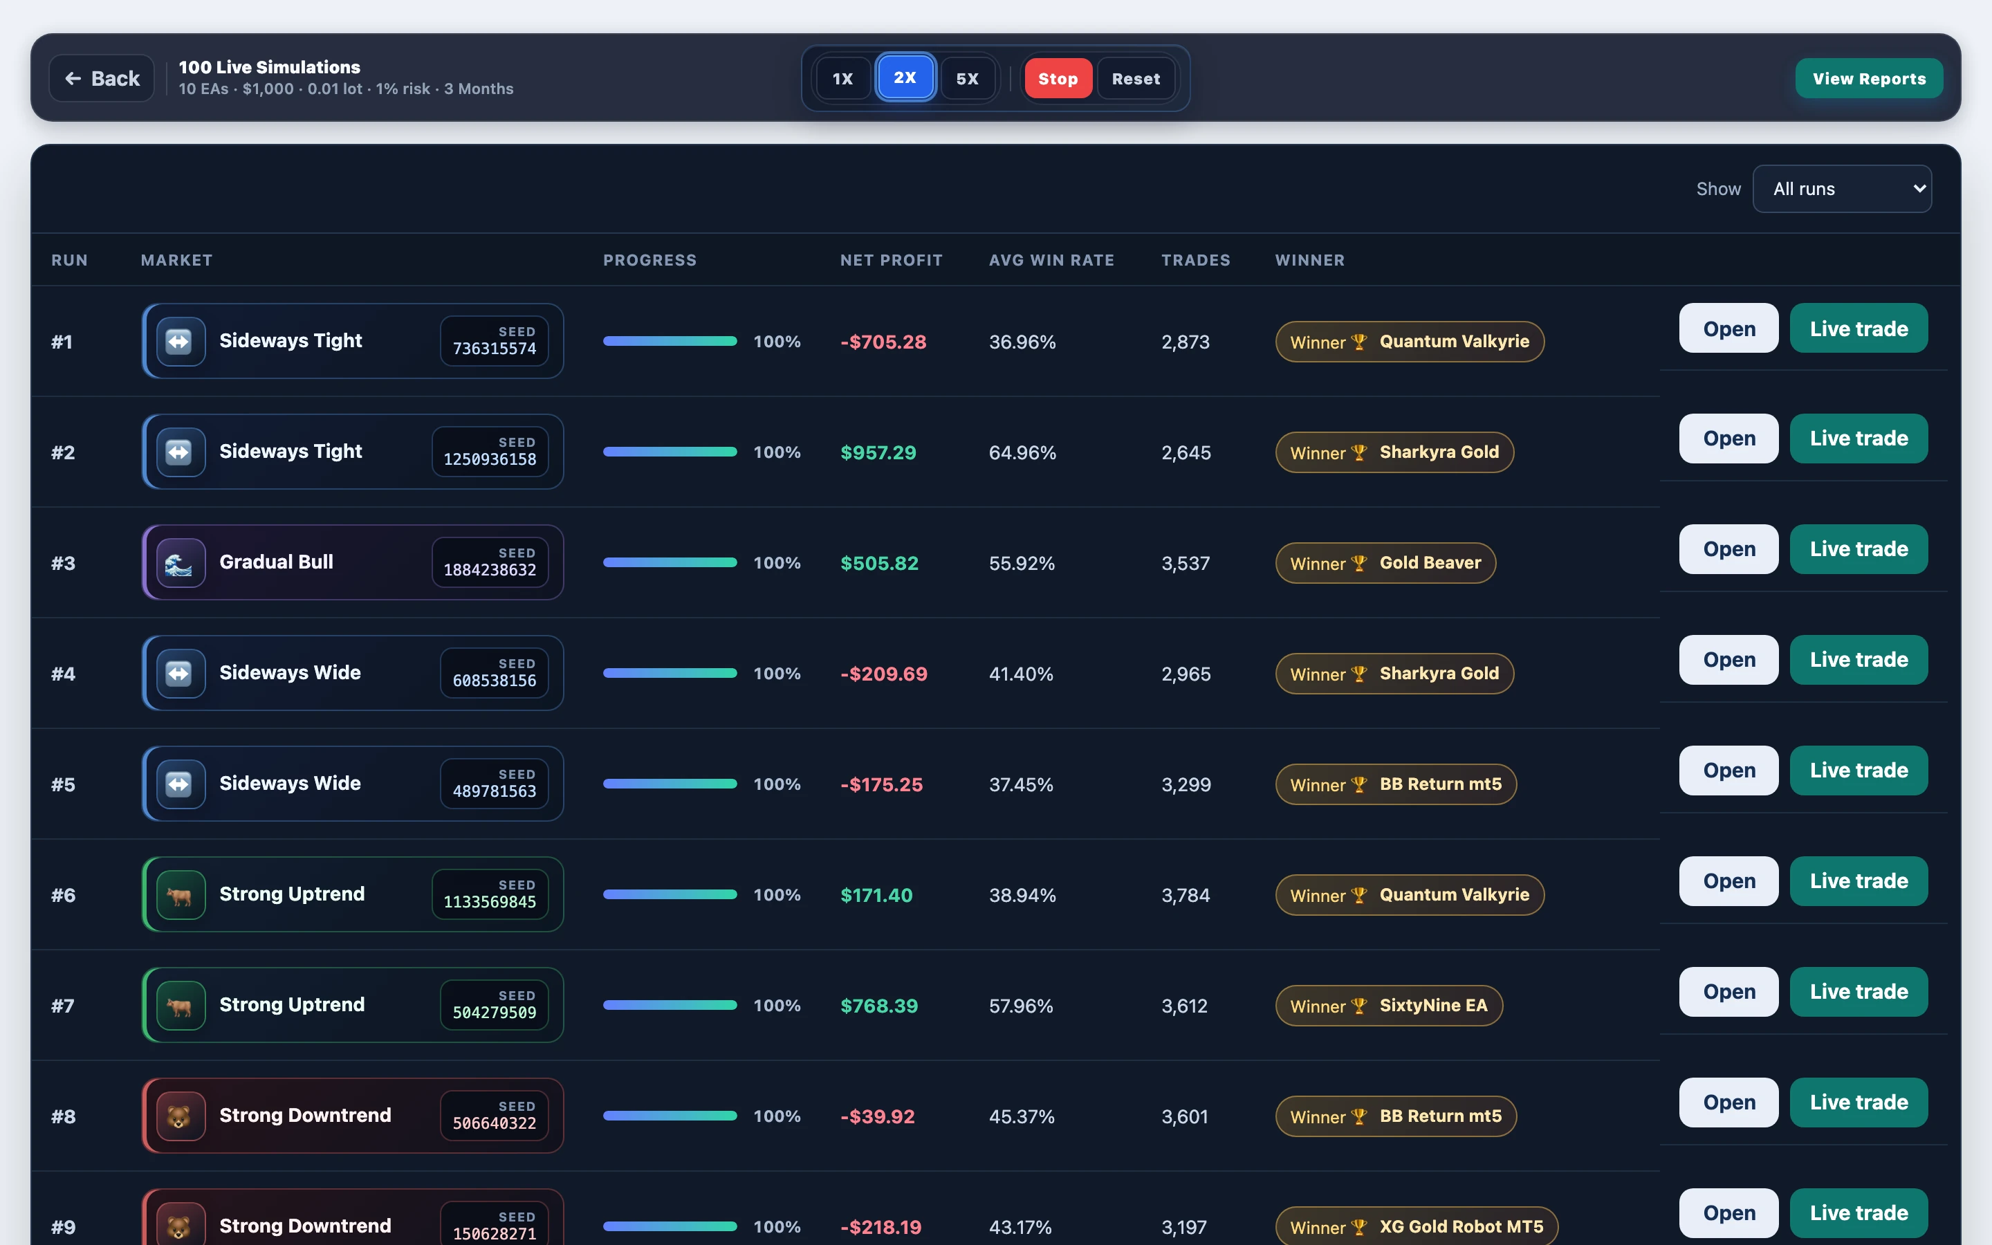Click the Winner Quantum Valkyrie badge in run #1
The height and width of the screenshot is (1245, 1992).
point(1409,342)
